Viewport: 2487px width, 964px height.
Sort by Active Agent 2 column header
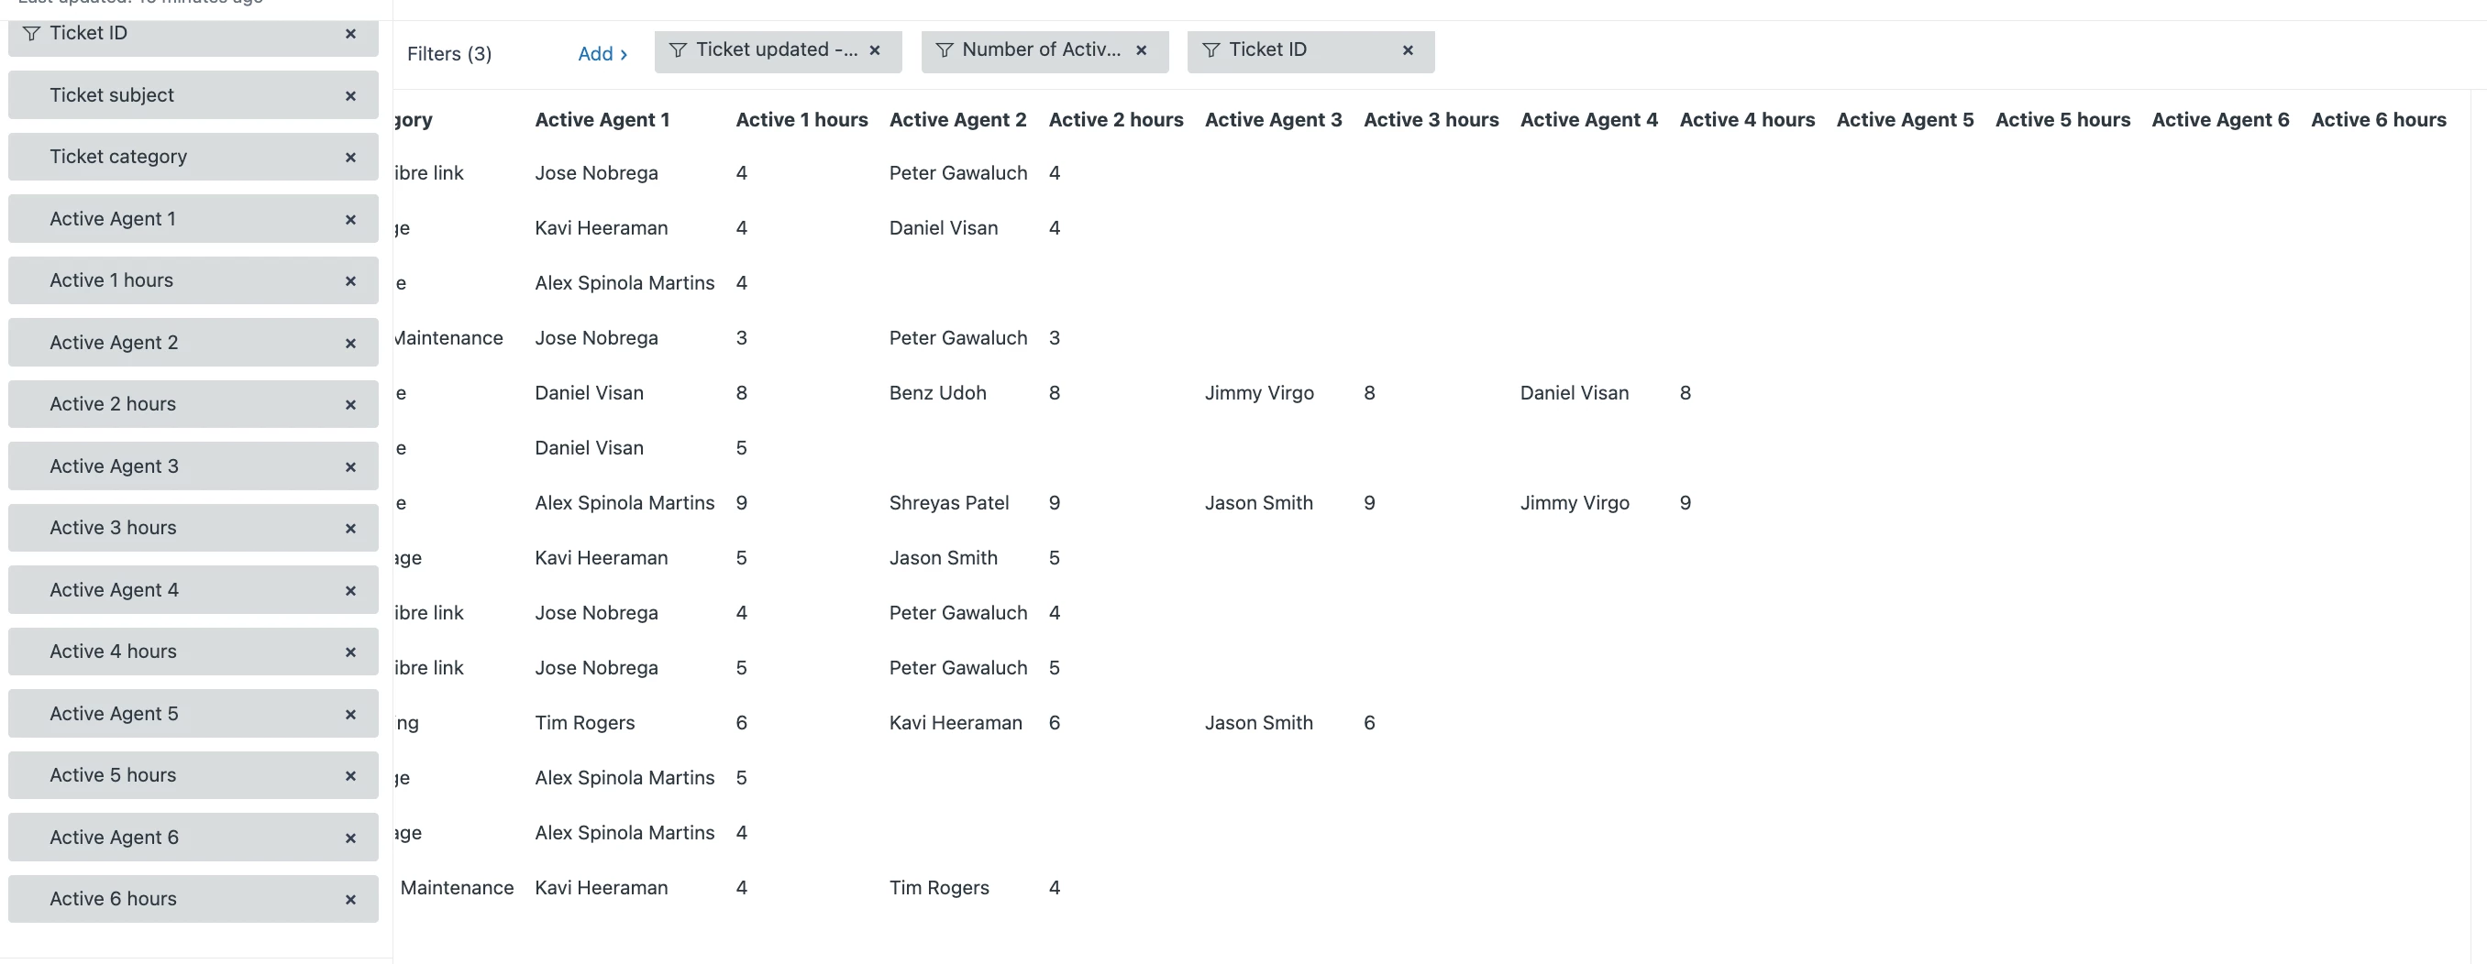coord(957,120)
